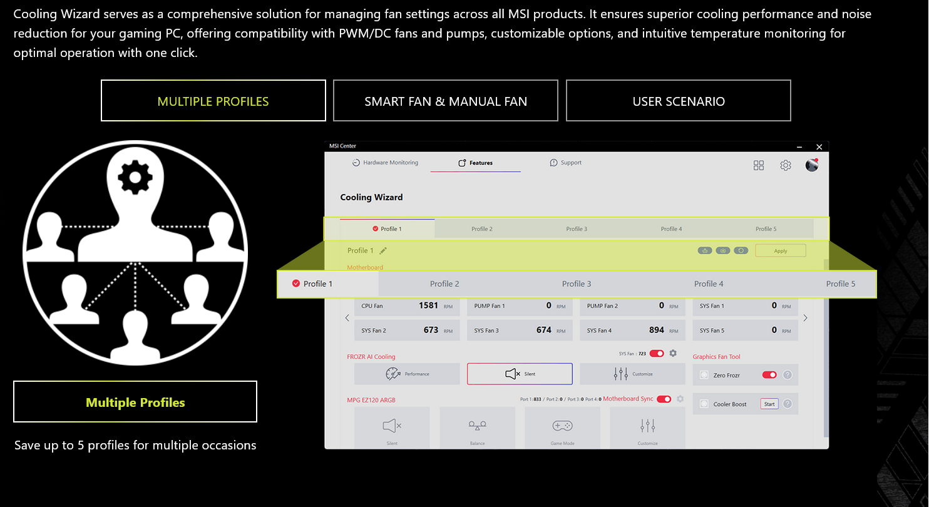The width and height of the screenshot is (929, 507).
Task: Click the reset icon left of Apply
Action: pyautogui.click(x=741, y=251)
